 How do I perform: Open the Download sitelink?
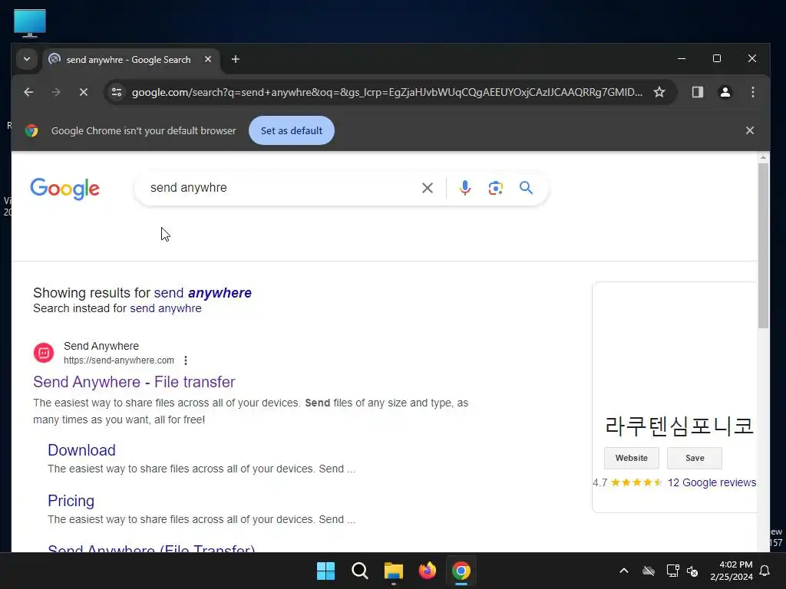tap(81, 450)
